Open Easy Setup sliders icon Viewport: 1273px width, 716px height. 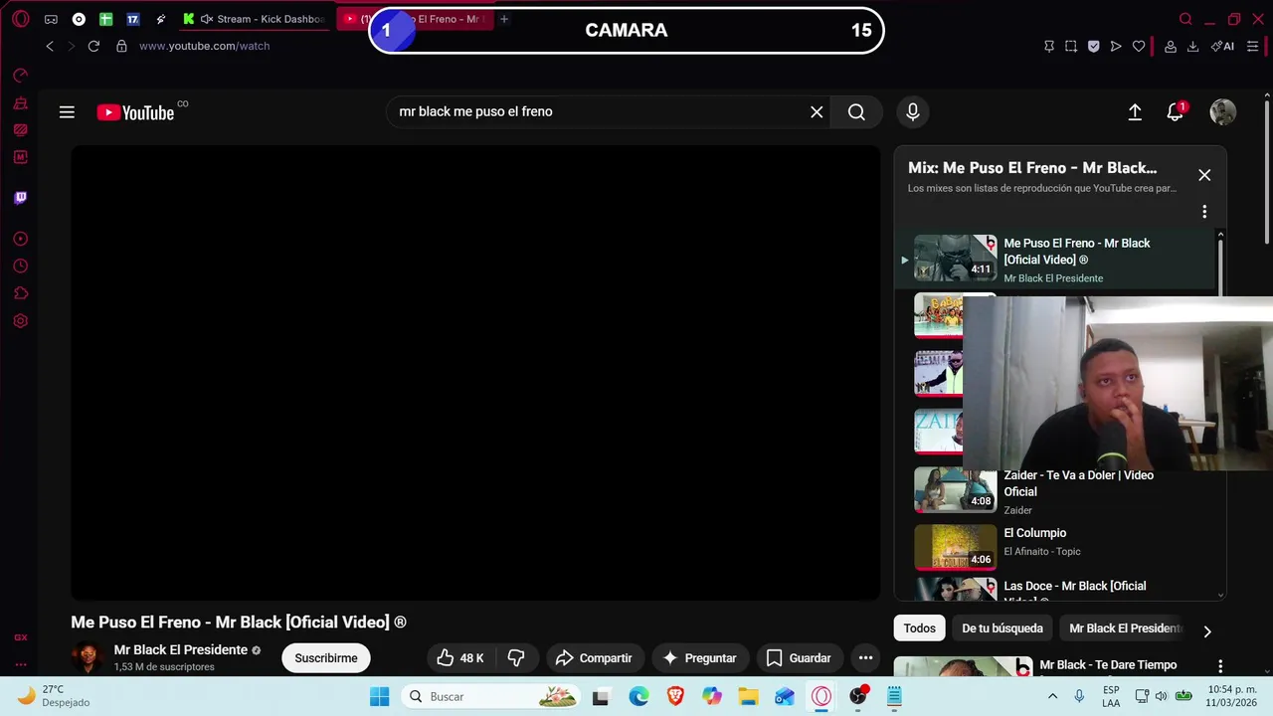[1252, 46]
